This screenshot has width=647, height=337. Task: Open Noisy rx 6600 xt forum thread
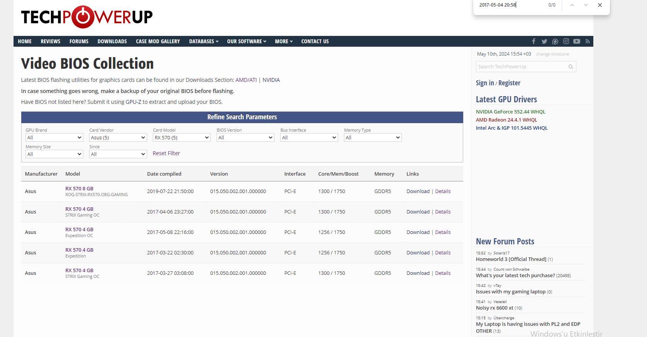pyautogui.click(x=495, y=308)
